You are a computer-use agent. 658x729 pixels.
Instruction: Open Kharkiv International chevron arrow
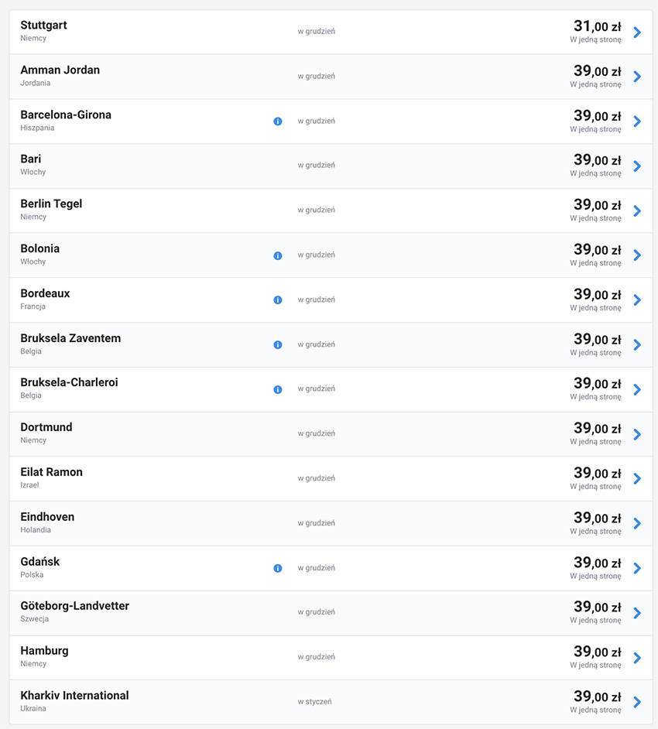pyautogui.click(x=637, y=702)
